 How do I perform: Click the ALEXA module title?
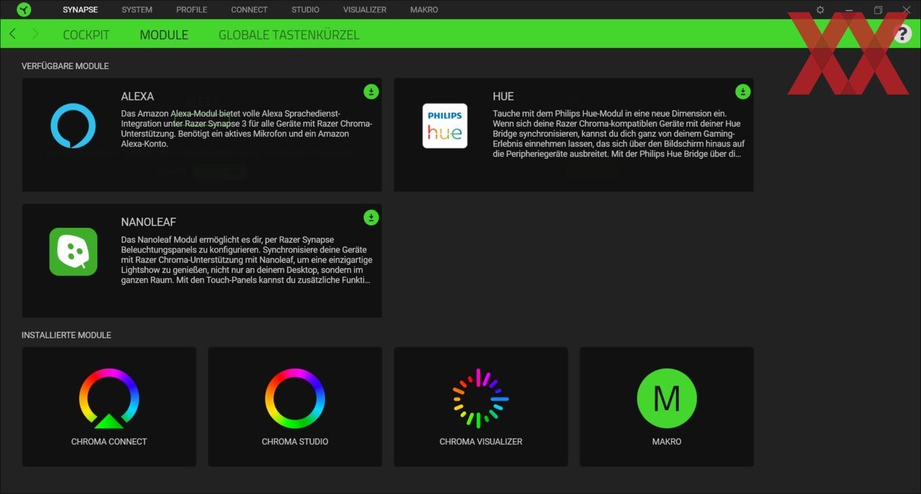click(137, 96)
